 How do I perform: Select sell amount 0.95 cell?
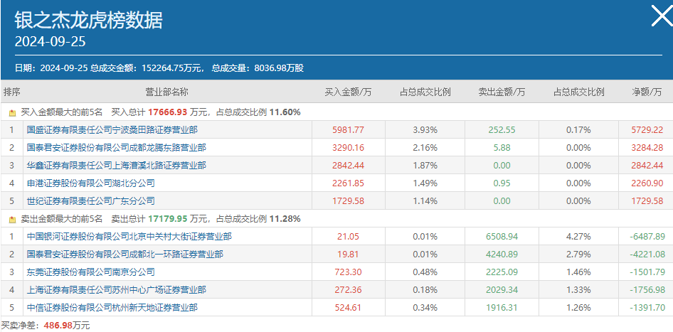tap(502, 183)
